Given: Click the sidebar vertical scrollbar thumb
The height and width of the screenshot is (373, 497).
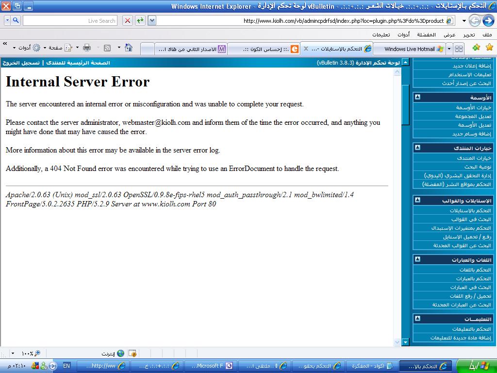Looking at the screenshot, I should click(405, 105).
